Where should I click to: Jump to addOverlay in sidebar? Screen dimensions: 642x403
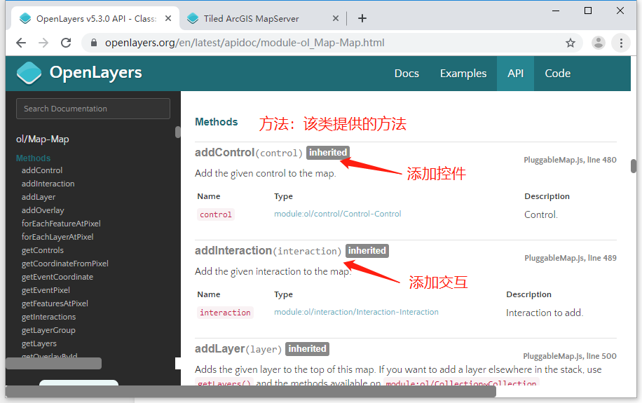point(43,210)
